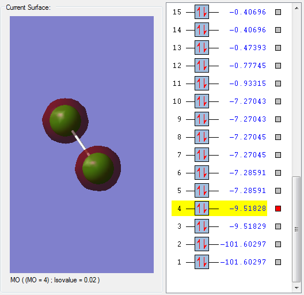Viewport: 304px width, 295px height.
Task: Click the scroll down arrow of orbital list
Action: (x=297, y=288)
